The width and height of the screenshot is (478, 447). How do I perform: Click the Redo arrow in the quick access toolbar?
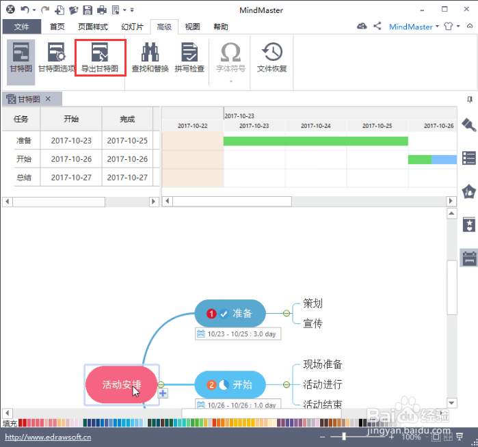point(45,10)
